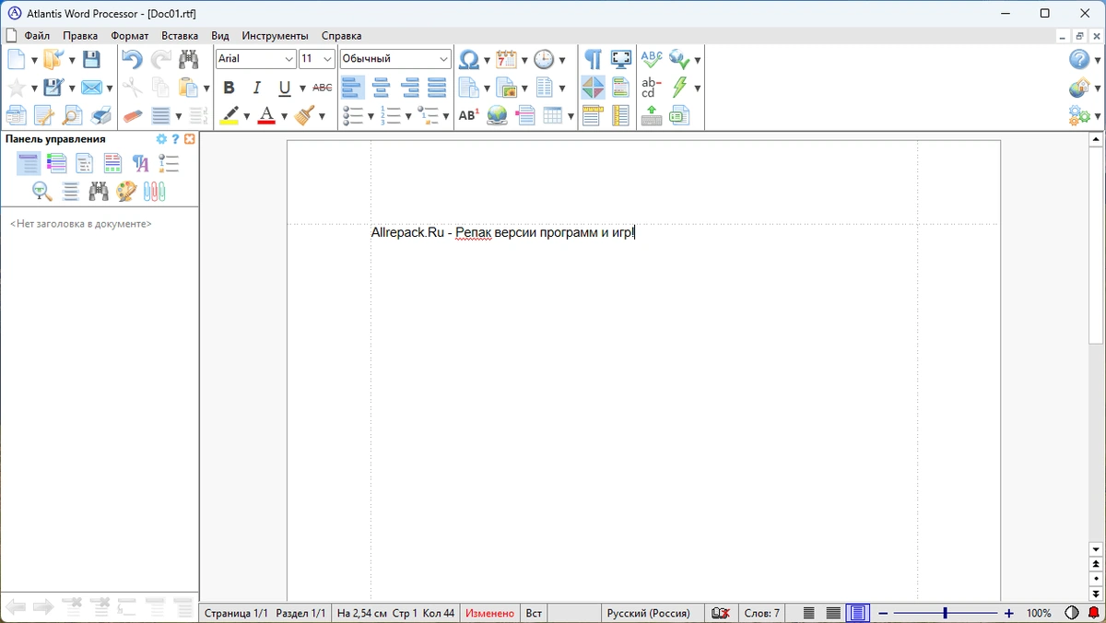Align text to the left

352,88
